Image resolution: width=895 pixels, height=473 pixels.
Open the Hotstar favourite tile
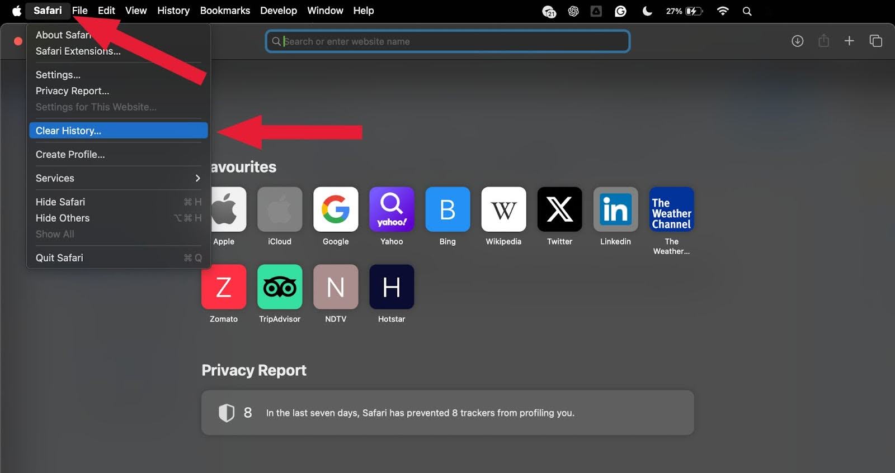pyautogui.click(x=392, y=287)
